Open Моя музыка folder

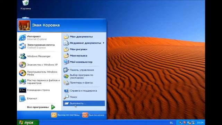[84, 56]
